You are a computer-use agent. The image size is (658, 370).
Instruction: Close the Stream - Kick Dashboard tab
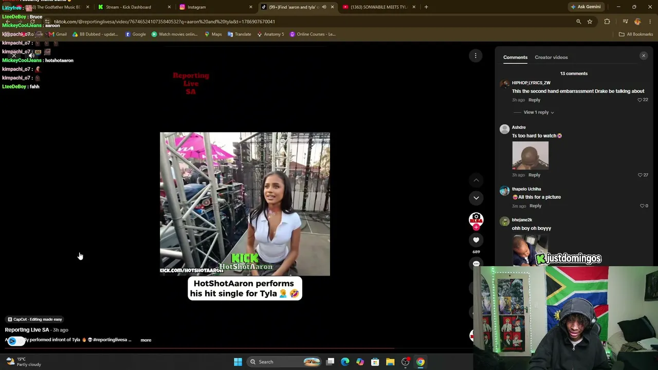click(169, 7)
